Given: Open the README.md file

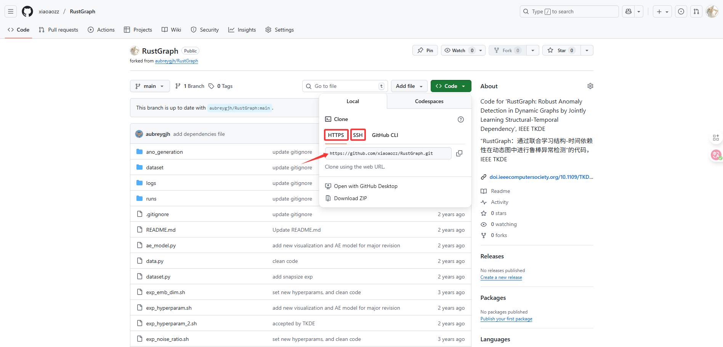Looking at the screenshot, I should [x=161, y=230].
